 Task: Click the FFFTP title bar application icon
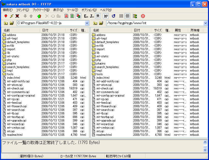tap(3, 4)
